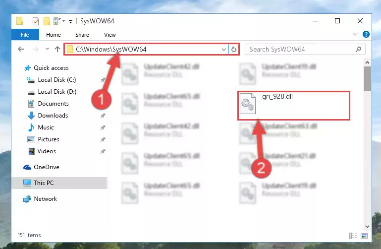Expand the ribbon with the chevron

coord(355,34)
